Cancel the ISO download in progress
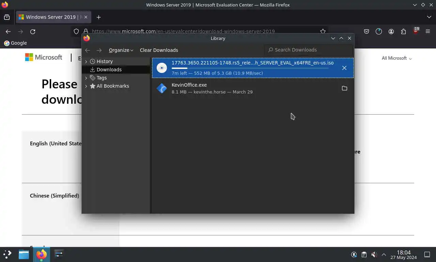The image size is (436, 262). pos(344,68)
